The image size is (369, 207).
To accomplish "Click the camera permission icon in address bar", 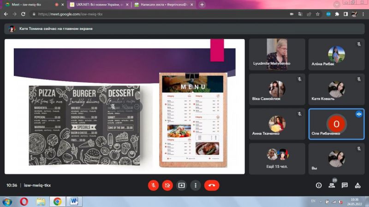I will coord(292,14).
